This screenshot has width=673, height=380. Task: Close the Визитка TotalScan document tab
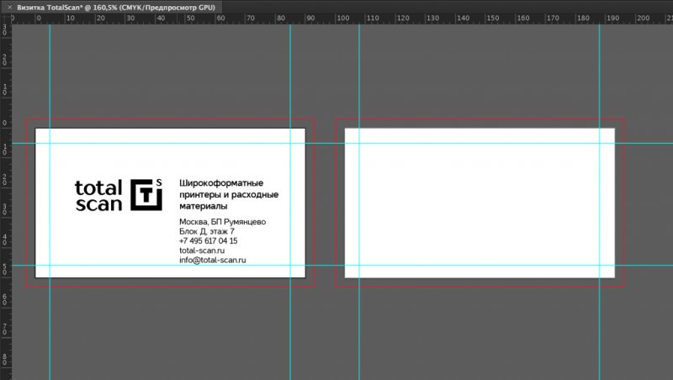[9, 8]
